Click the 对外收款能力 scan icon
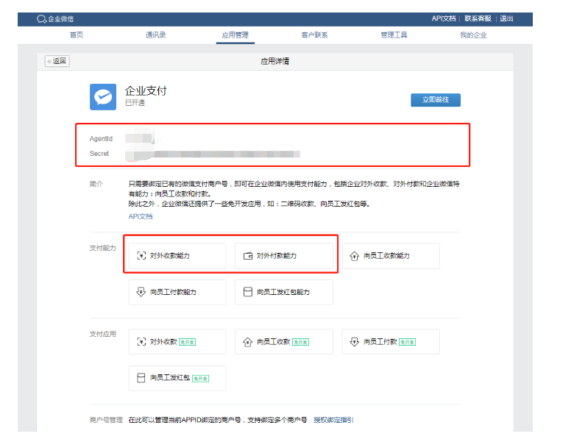 tap(141, 255)
